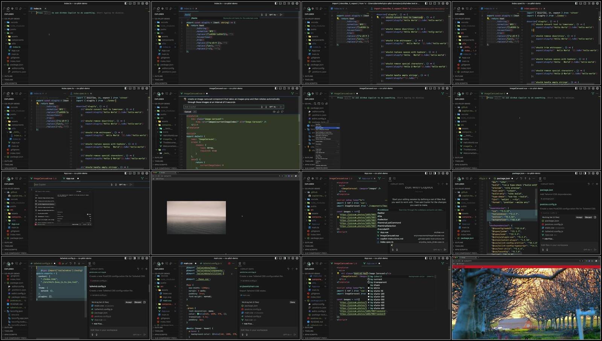The width and height of the screenshot is (602, 341).
Task: Click thumbs-down icon beside the Cancel button row
Action: click(x=282, y=112)
